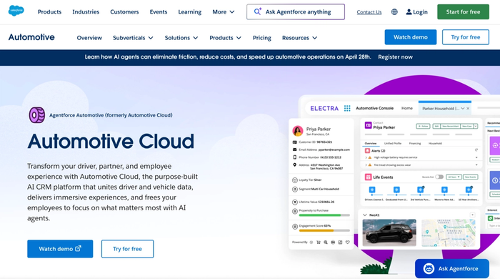Click the Salesforce cloud logo
The image size is (500, 279).
pyautogui.click(x=16, y=11)
